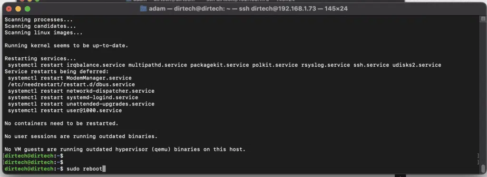The image size is (487, 177).
Task: Click the scrollbar thumb at bottom right
Action: 483,169
